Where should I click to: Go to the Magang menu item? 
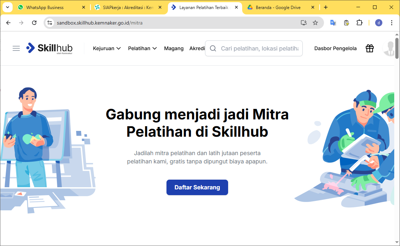[x=174, y=48]
